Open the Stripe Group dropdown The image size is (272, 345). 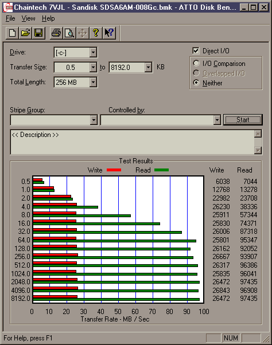click(x=94, y=120)
